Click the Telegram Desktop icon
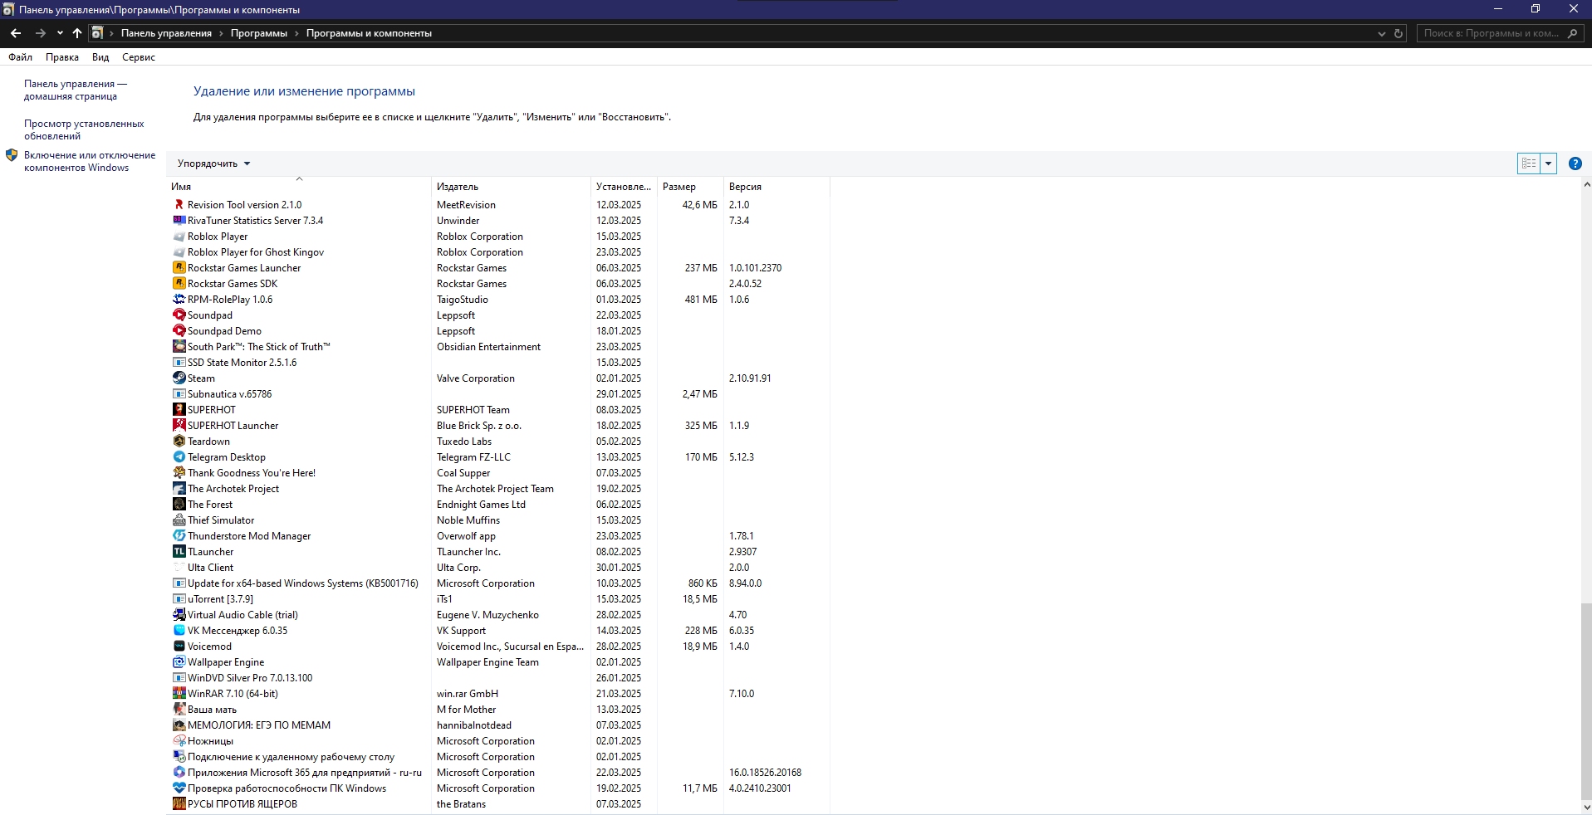Image resolution: width=1592 pixels, height=815 pixels. [x=179, y=456]
